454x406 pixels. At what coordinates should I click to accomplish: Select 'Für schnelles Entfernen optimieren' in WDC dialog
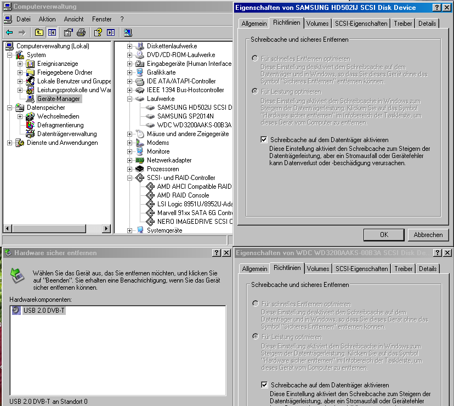click(256, 304)
